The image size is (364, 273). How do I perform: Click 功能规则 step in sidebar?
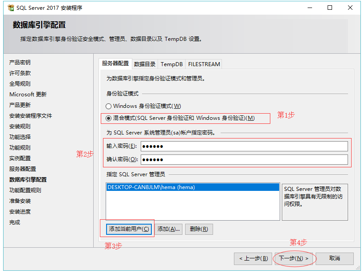point(20,148)
